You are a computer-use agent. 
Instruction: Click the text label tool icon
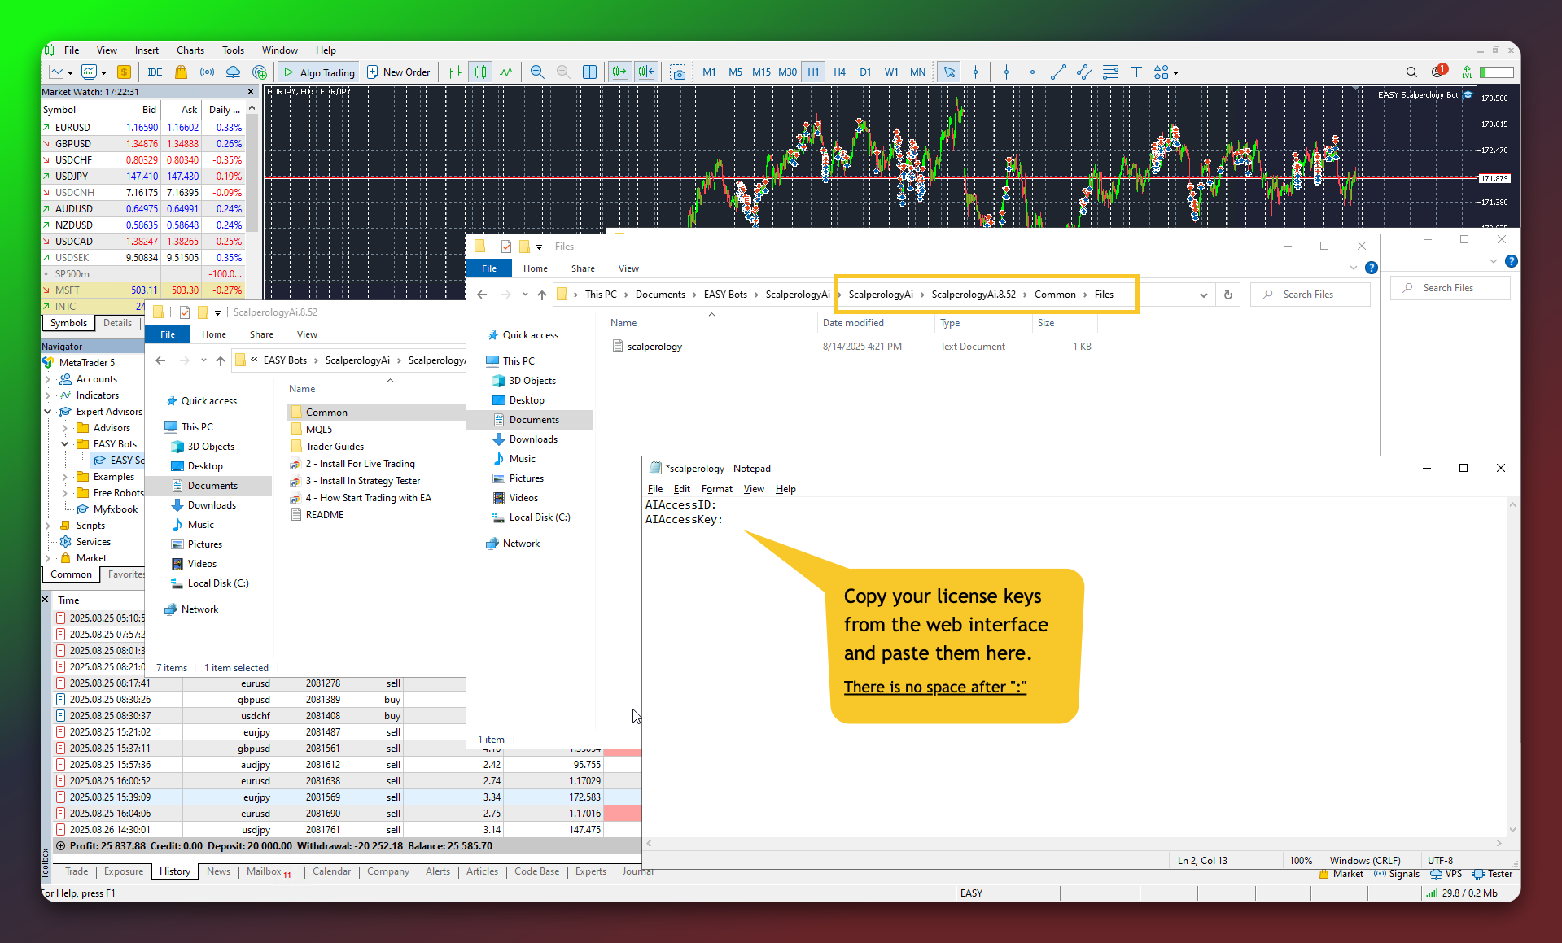tap(1136, 72)
